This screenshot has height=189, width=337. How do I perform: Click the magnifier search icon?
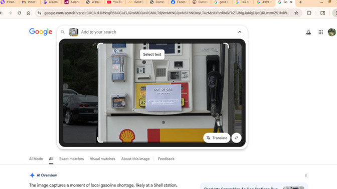coord(63,32)
